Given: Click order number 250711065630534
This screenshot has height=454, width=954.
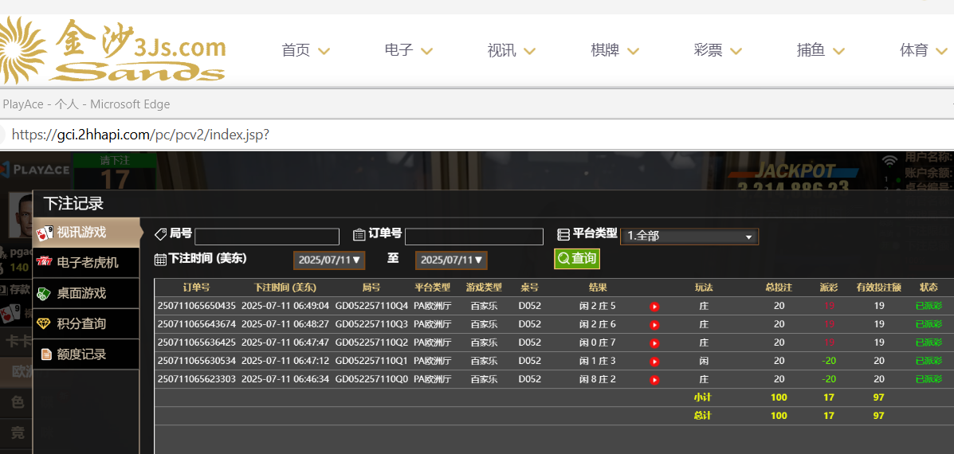Looking at the screenshot, I should click(x=197, y=360).
